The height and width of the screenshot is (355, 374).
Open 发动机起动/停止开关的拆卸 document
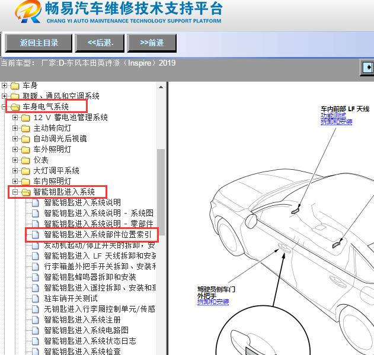click(x=100, y=245)
